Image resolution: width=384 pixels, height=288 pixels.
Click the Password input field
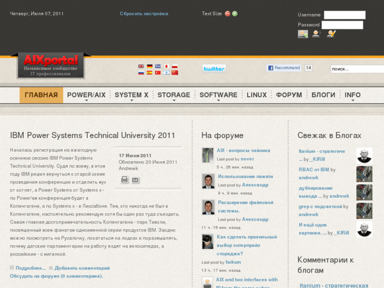[342, 25]
